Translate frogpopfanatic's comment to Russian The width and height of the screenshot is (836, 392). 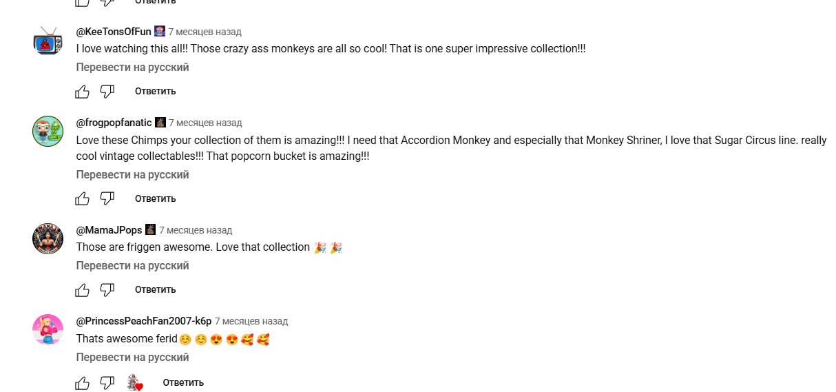(x=132, y=175)
